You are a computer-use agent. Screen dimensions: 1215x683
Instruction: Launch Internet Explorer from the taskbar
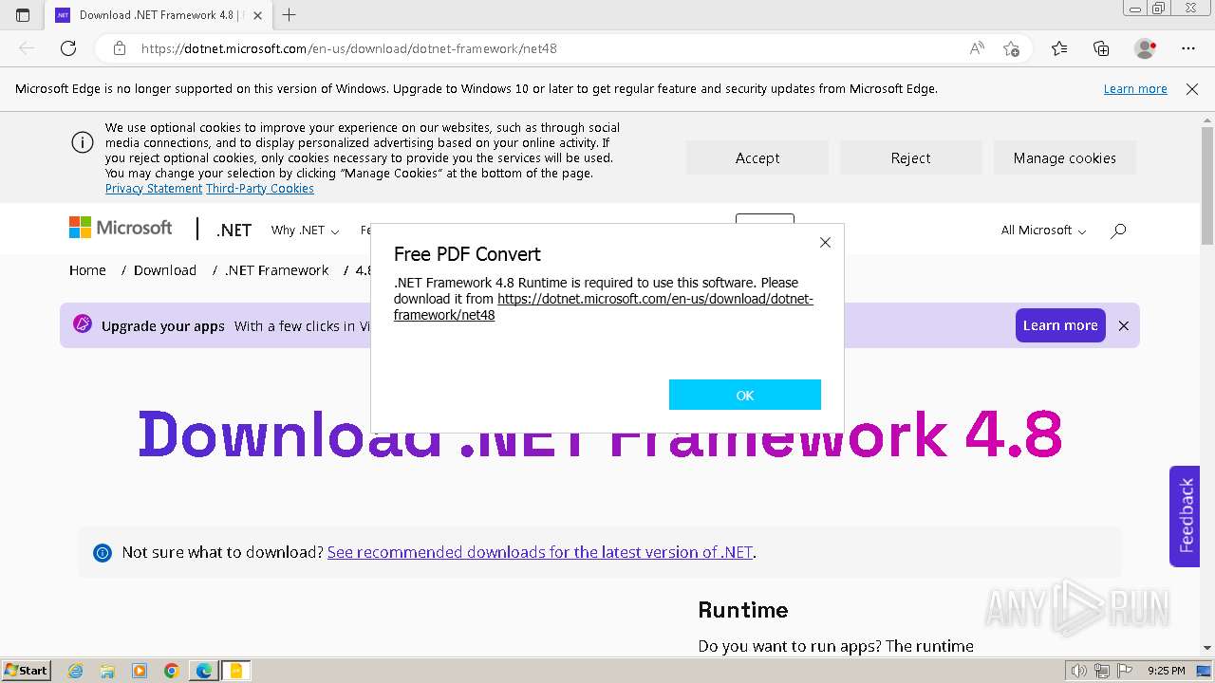[75, 671]
